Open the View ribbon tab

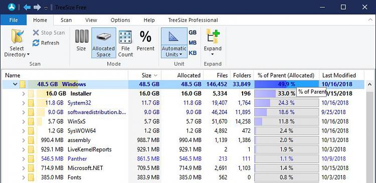coord(91,20)
